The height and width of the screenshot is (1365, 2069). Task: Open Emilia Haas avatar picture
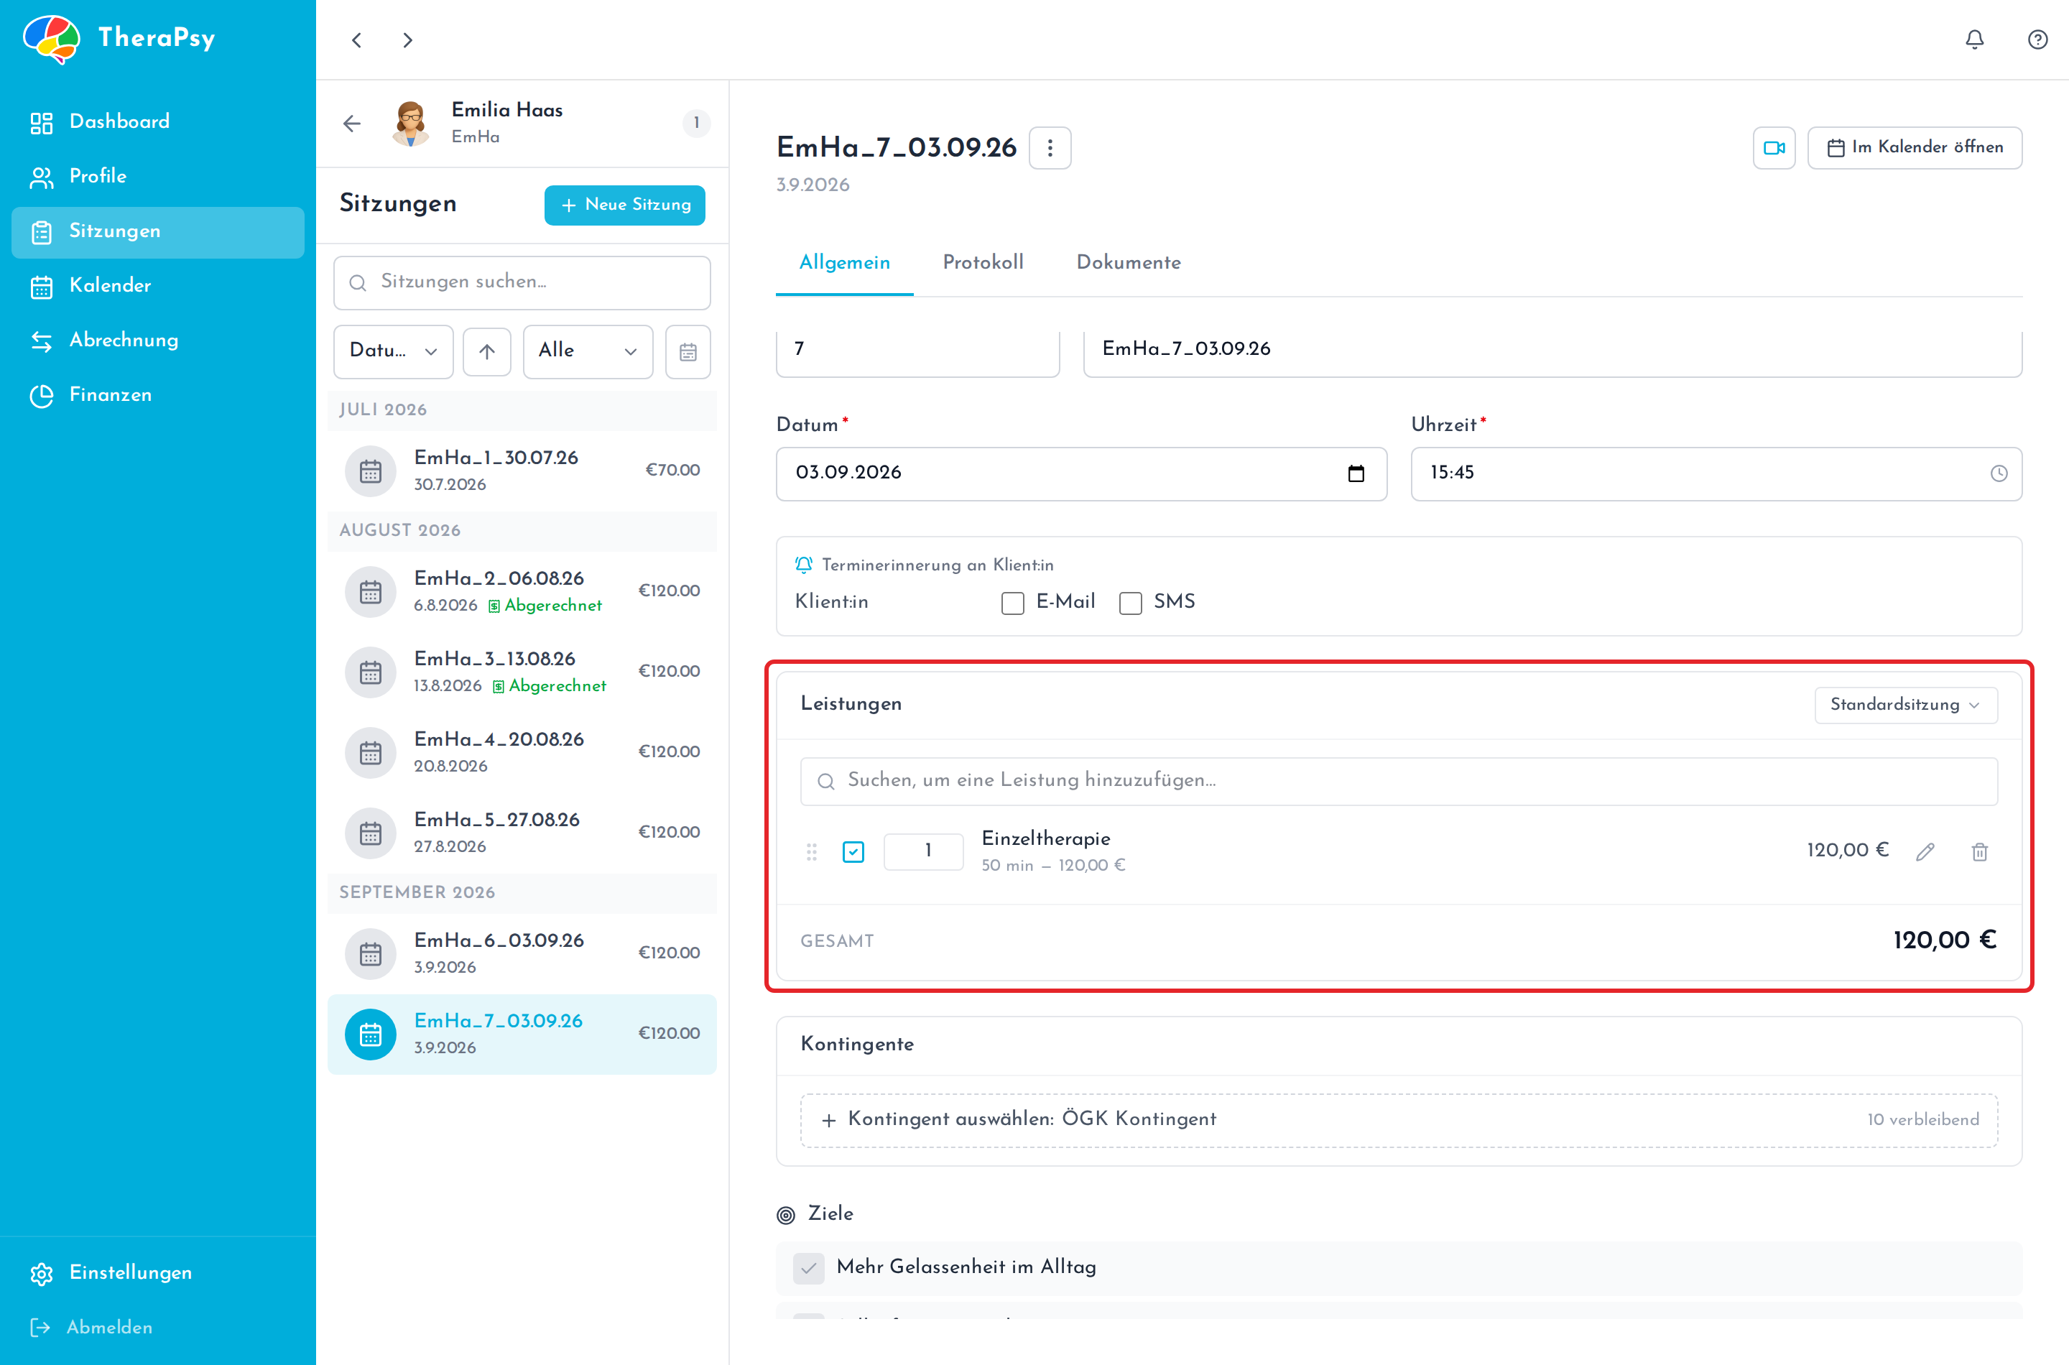(x=411, y=124)
